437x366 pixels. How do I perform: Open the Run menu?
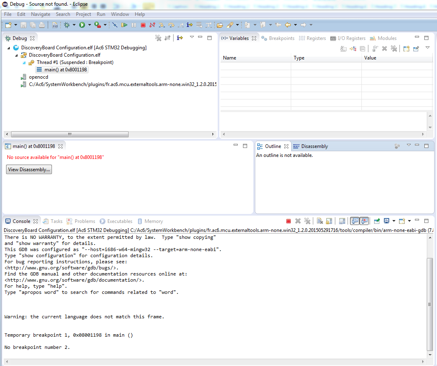click(101, 14)
